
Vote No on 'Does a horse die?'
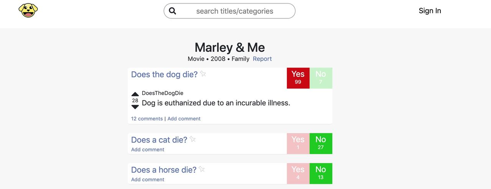tap(321, 173)
